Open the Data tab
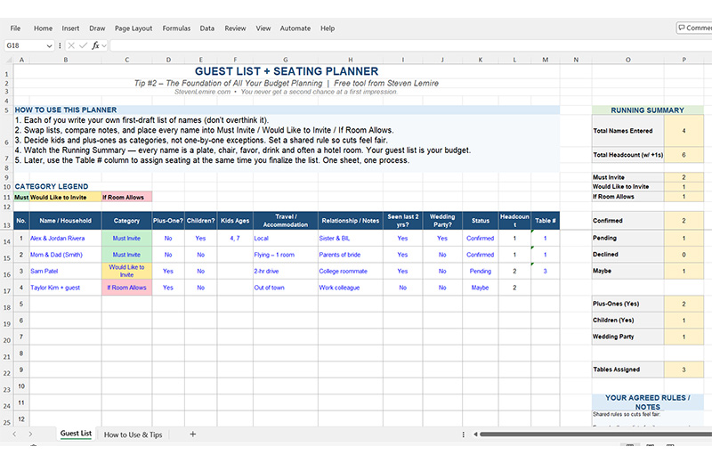 [207, 28]
